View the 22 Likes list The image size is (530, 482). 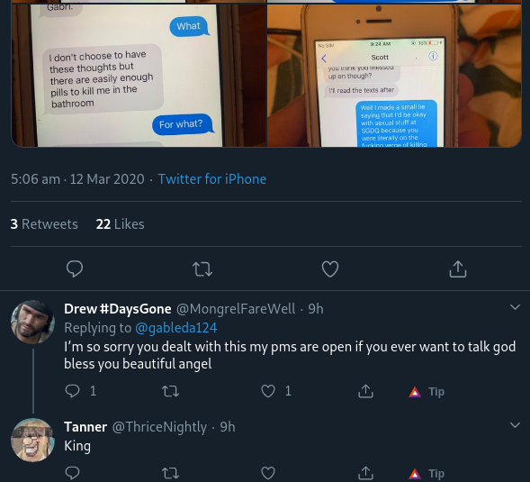120,224
